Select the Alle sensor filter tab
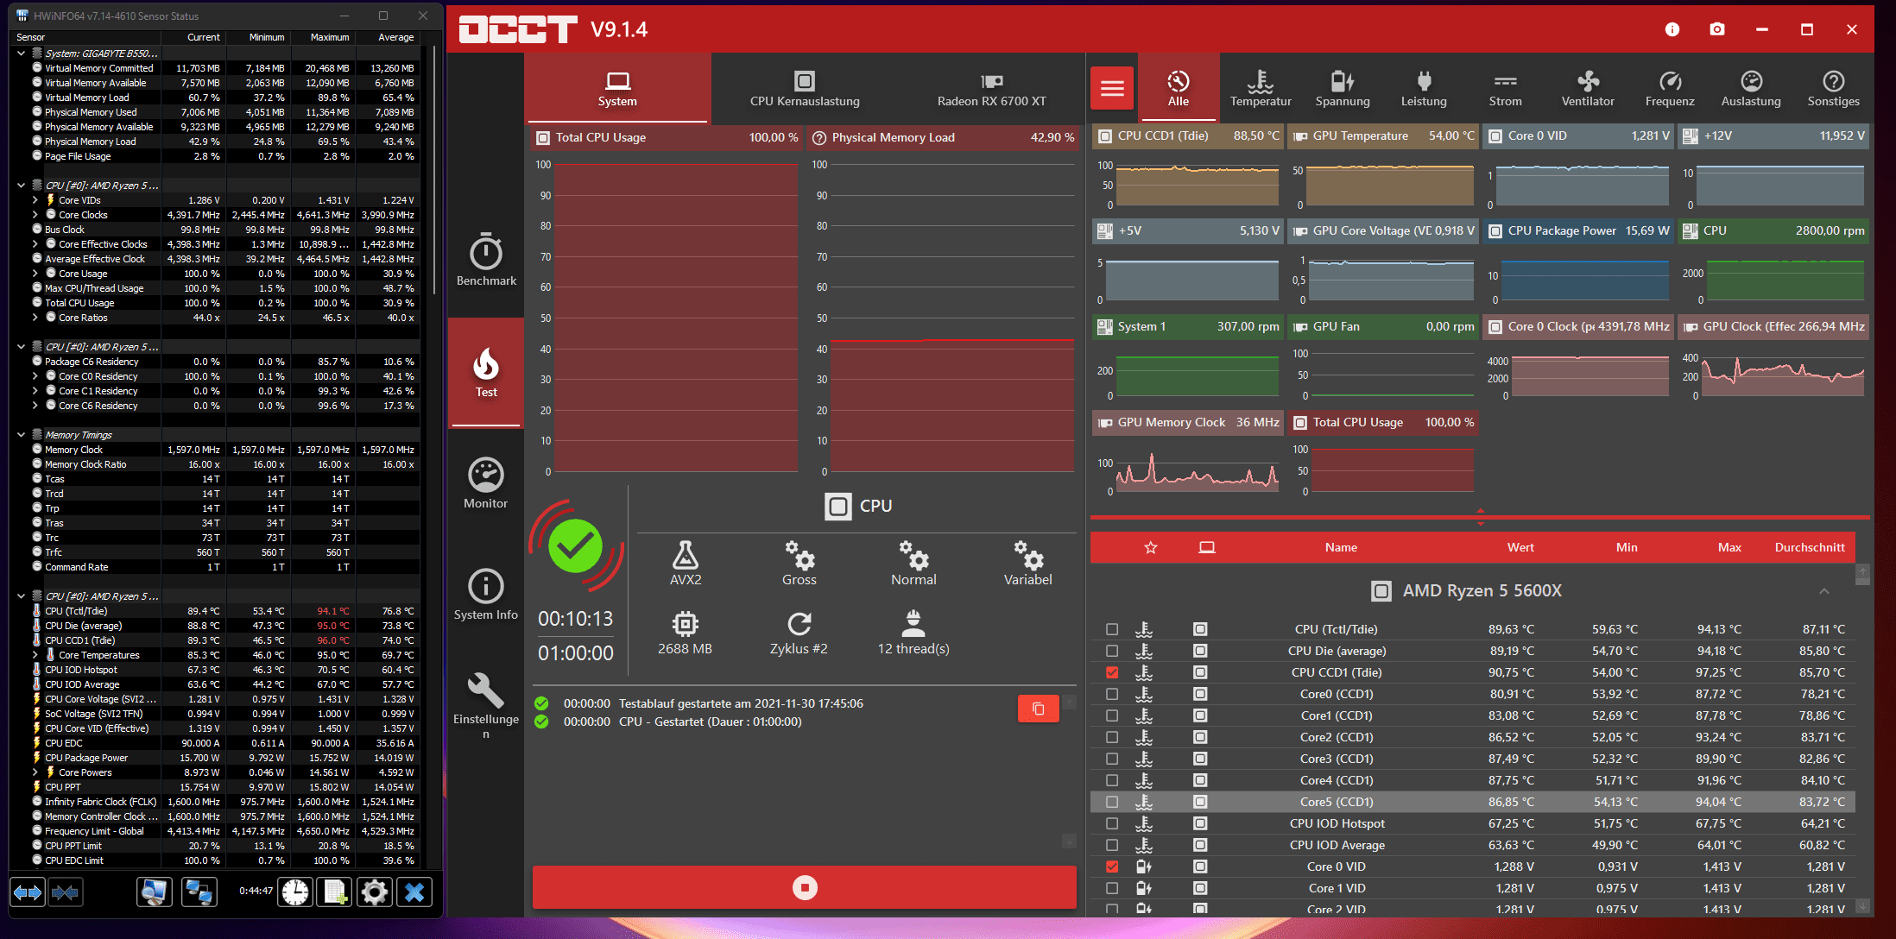This screenshot has height=939, width=1896. (1179, 88)
